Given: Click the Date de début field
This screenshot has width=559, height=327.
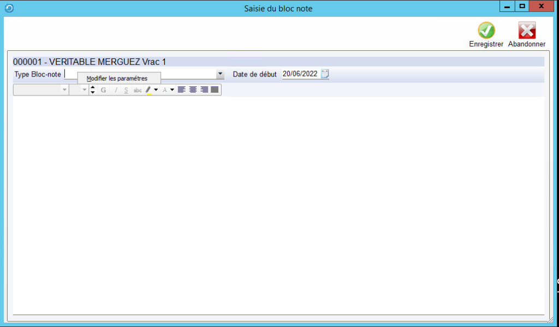Looking at the screenshot, I should coord(300,74).
